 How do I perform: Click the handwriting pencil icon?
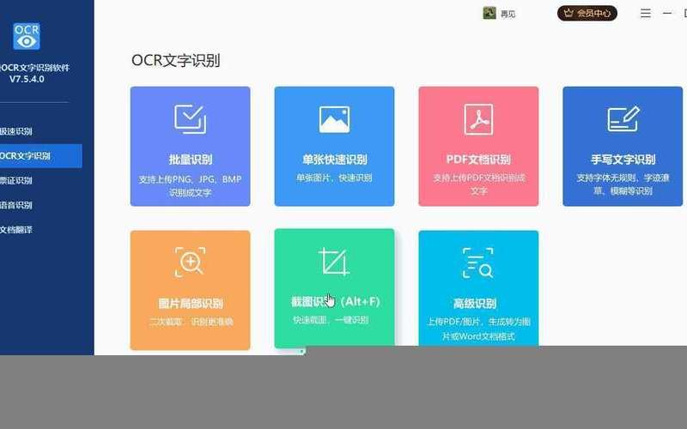pyautogui.click(x=623, y=118)
